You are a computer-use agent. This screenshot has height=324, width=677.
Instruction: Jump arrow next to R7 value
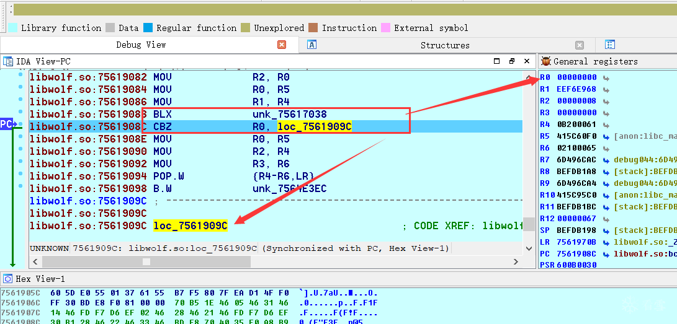click(x=606, y=160)
